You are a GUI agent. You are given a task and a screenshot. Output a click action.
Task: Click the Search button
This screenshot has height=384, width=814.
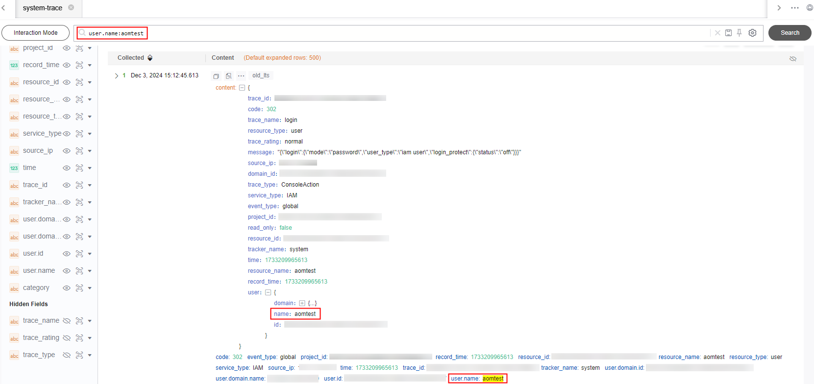[x=789, y=33]
